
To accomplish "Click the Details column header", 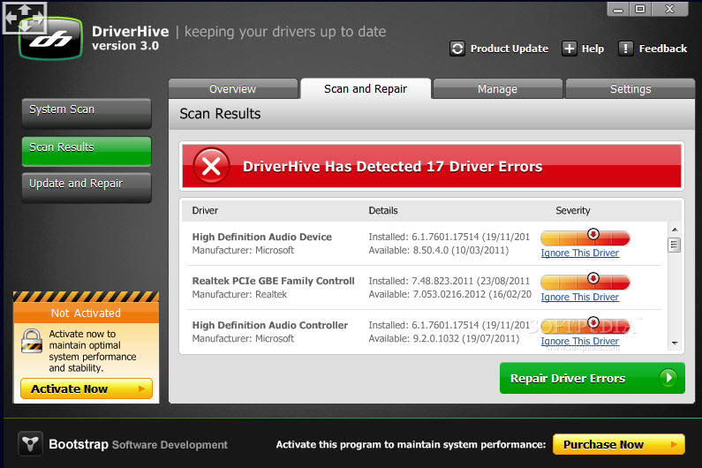I will (383, 210).
